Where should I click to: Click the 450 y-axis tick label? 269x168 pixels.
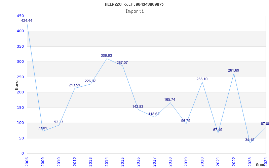(20, 16)
